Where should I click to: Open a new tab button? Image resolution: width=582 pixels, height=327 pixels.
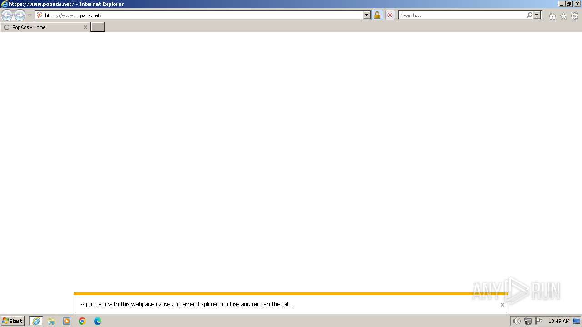[97, 27]
